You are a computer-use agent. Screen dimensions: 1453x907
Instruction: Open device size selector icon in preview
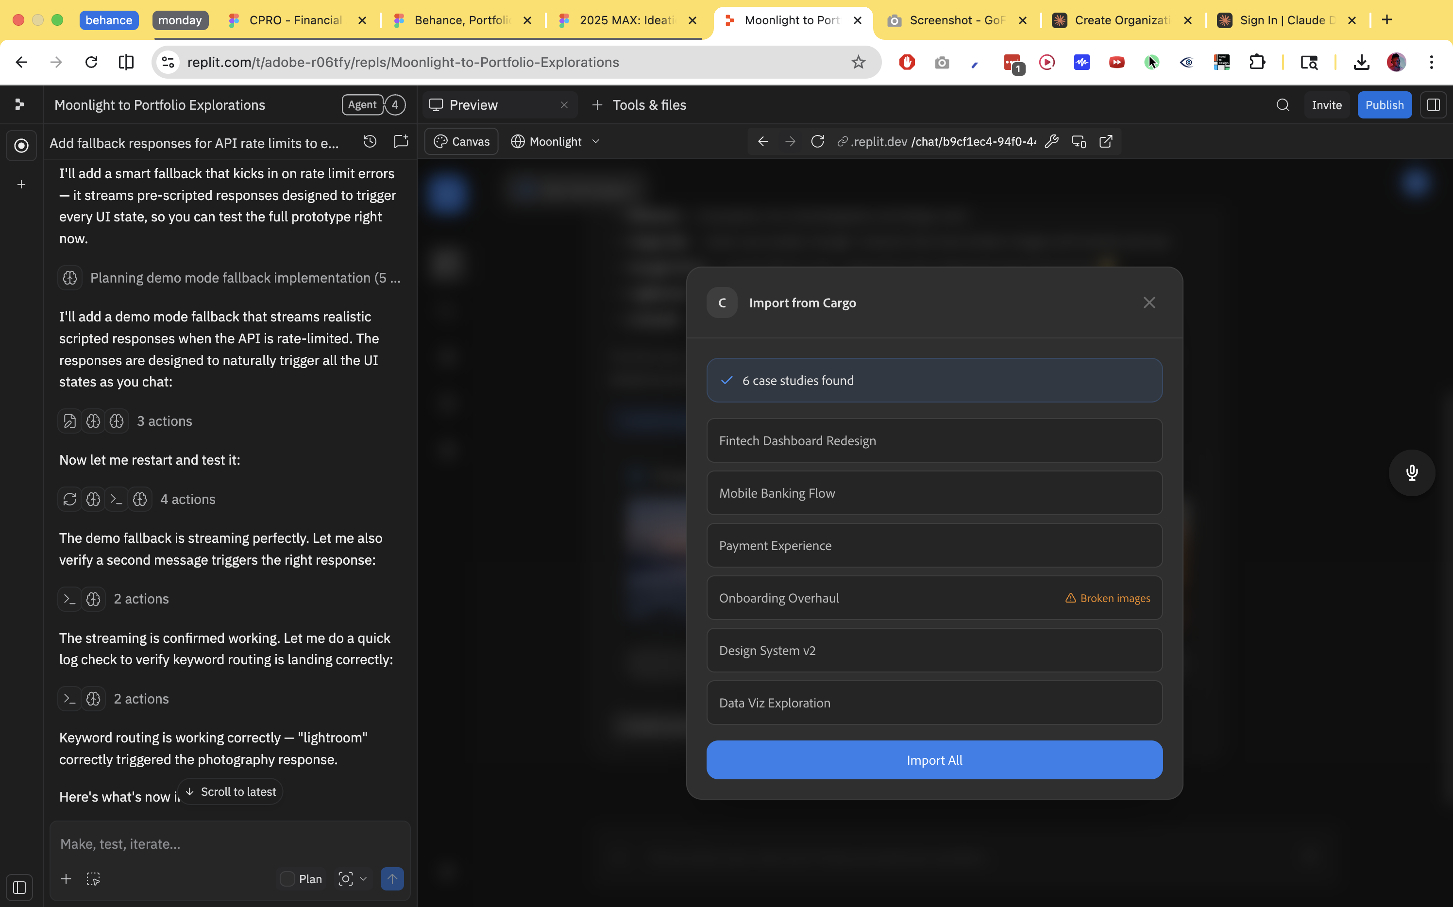(x=1079, y=142)
